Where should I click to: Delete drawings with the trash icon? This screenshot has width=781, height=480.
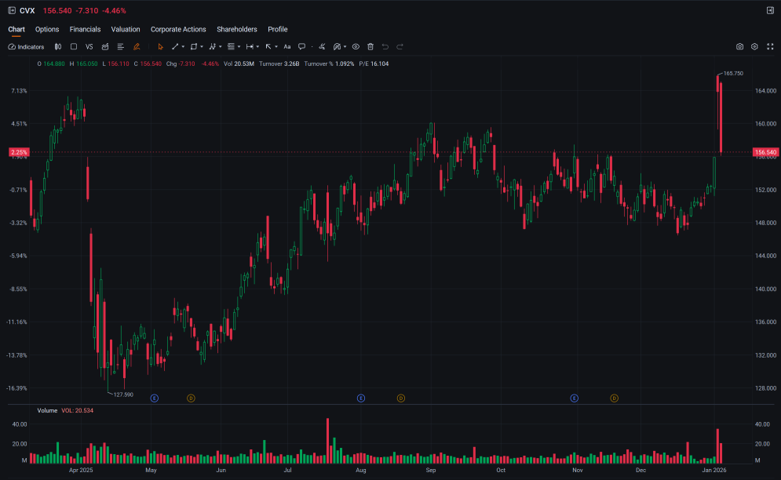pos(370,47)
